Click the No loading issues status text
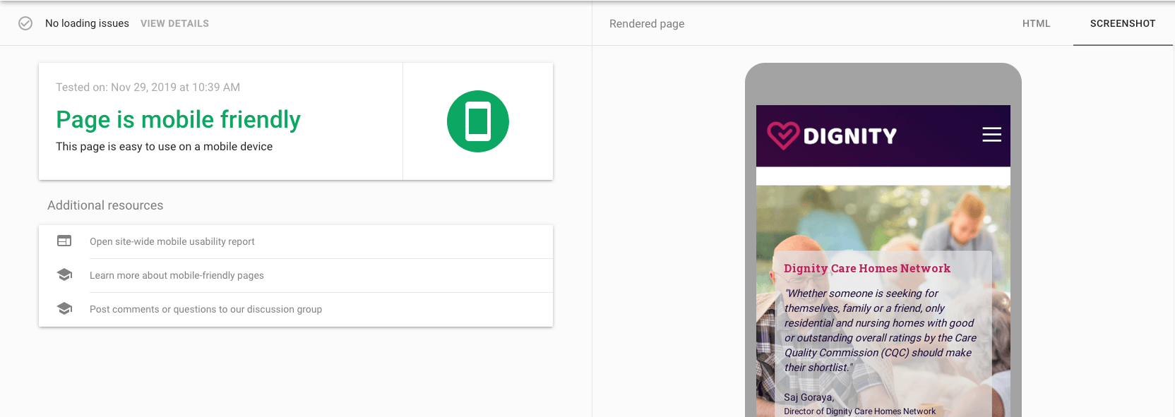This screenshot has width=1175, height=417. 87,23
